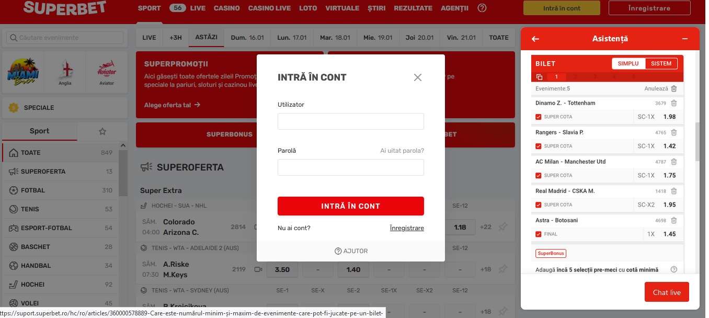
Task: Uncheck the Astra - Botosani Final checkbox
Action: [x=539, y=234]
